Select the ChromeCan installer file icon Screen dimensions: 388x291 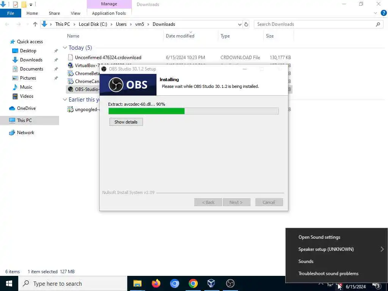coord(70,81)
